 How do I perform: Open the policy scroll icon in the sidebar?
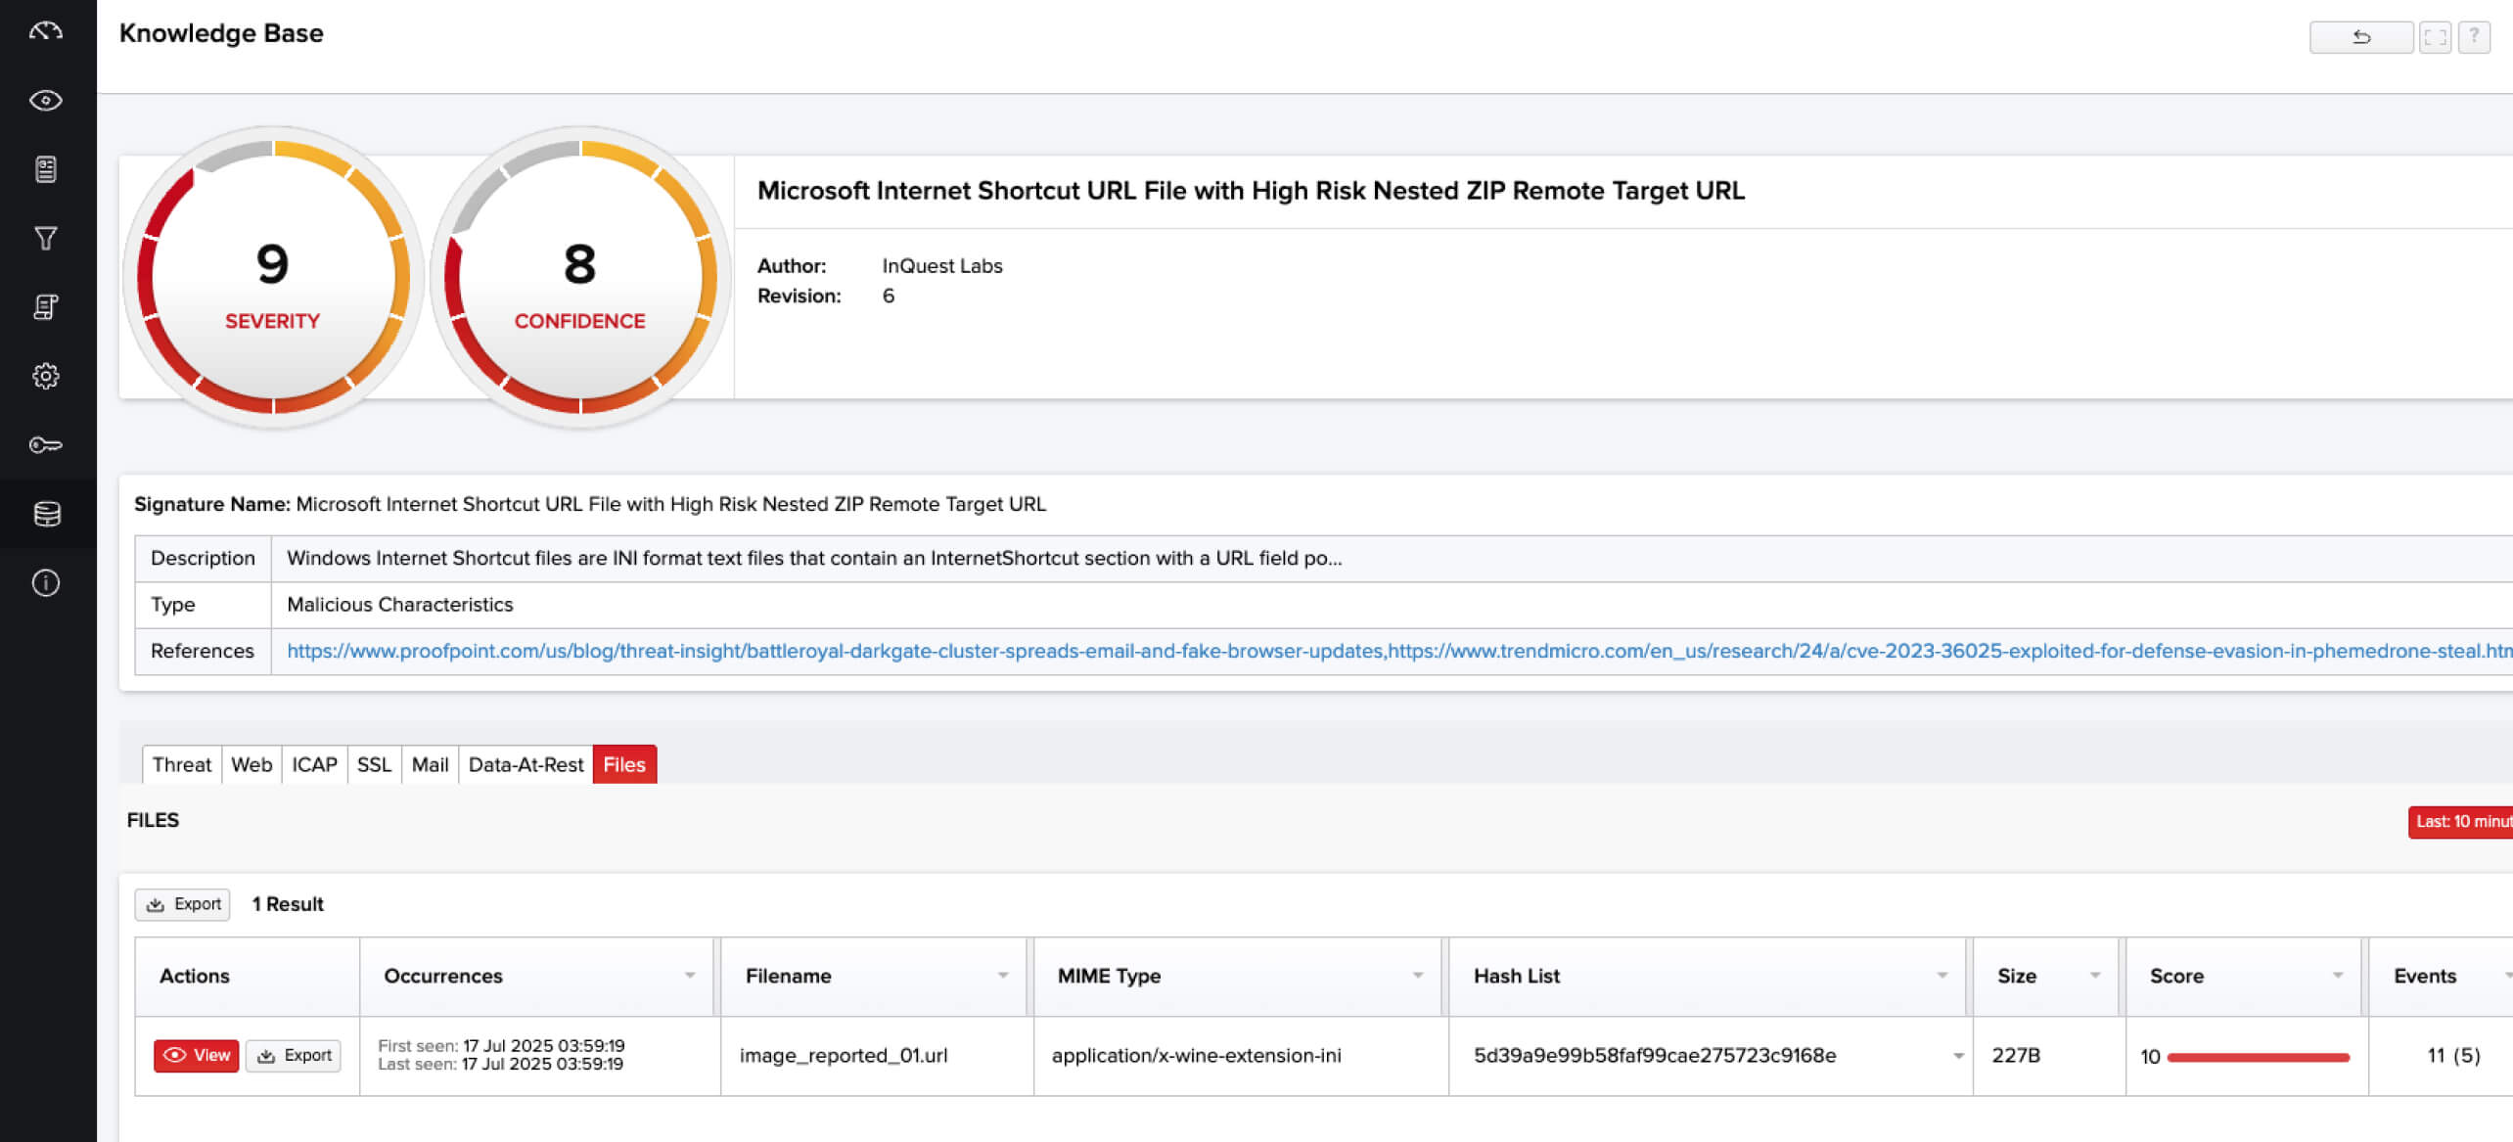click(45, 306)
